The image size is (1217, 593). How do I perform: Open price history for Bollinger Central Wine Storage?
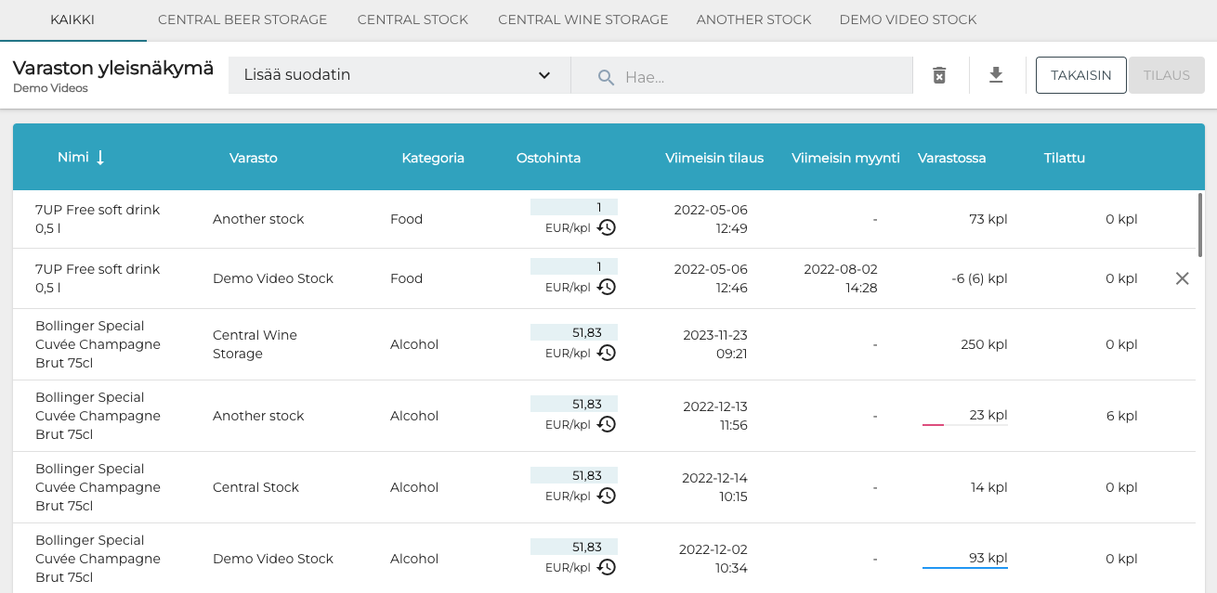[607, 353]
